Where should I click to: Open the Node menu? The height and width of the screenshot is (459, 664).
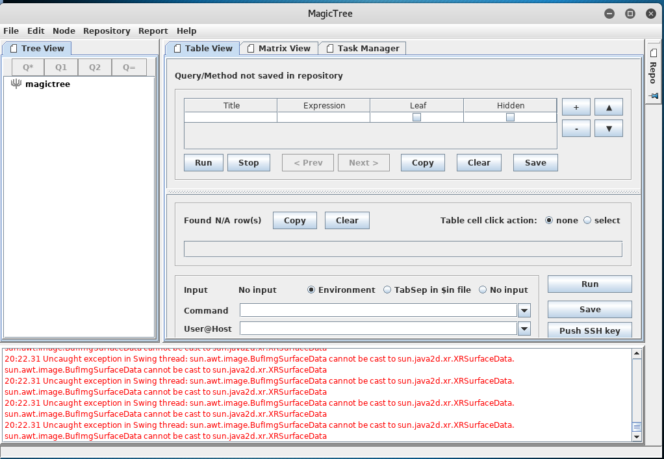64,31
